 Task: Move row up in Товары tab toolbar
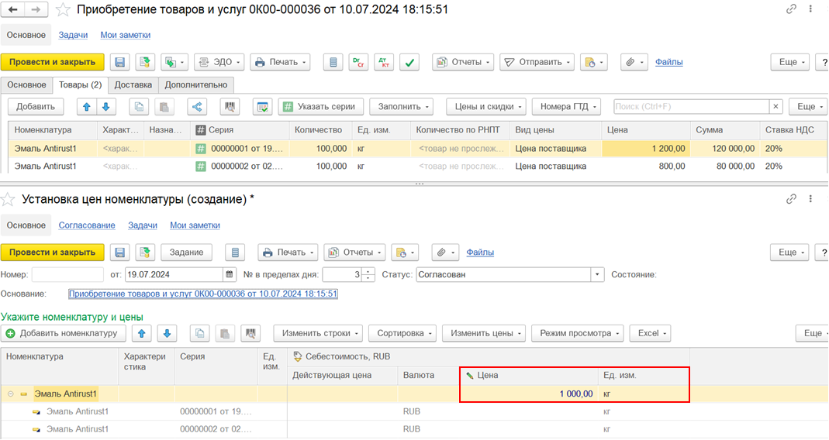point(87,107)
